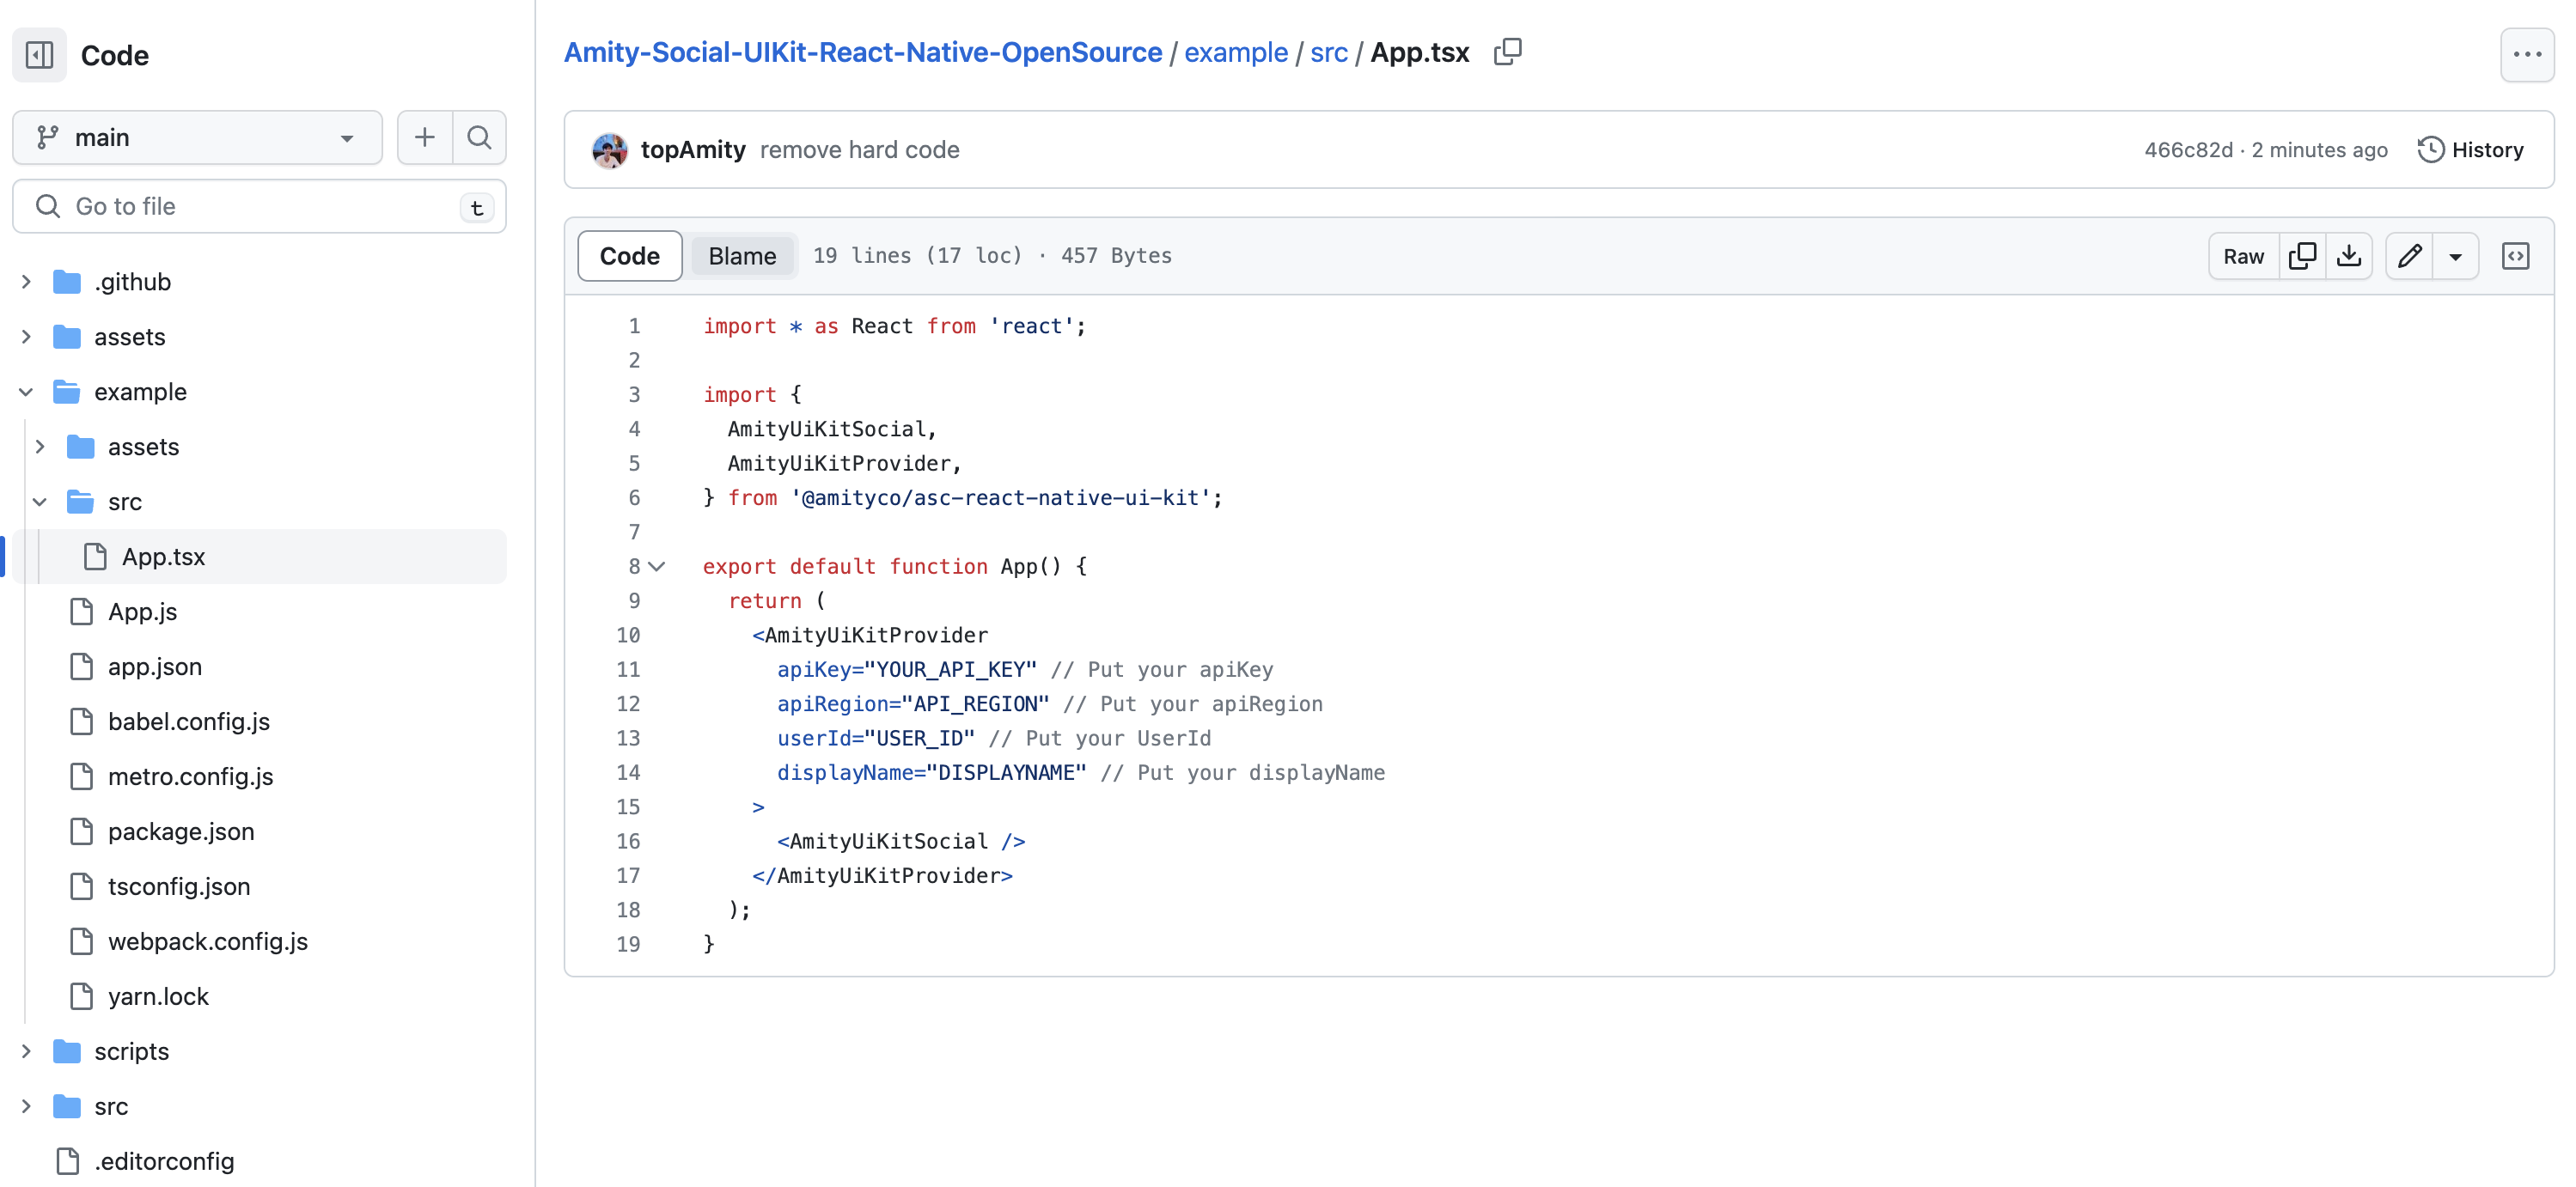This screenshot has width=2576, height=1187.
Task: Edit this file with pencil icon
Action: click(x=2409, y=256)
